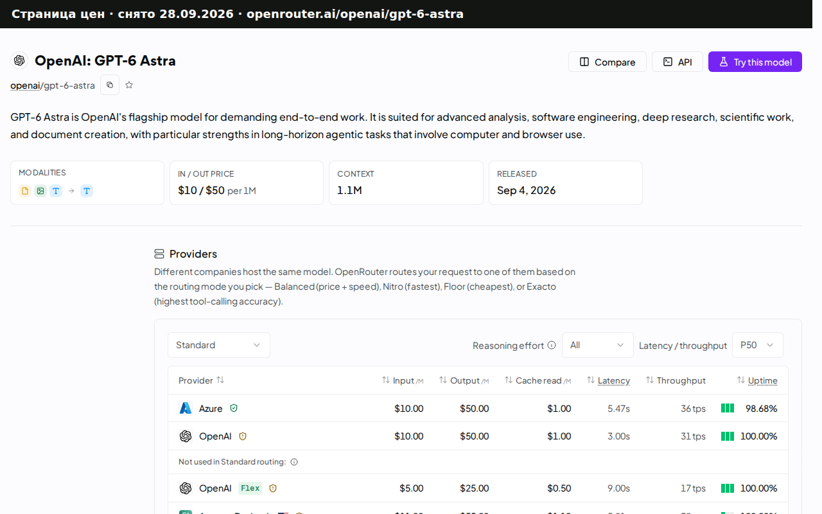Click the 17 tps throughput value
Image resolution: width=822 pixels, height=514 pixels.
click(693, 488)
